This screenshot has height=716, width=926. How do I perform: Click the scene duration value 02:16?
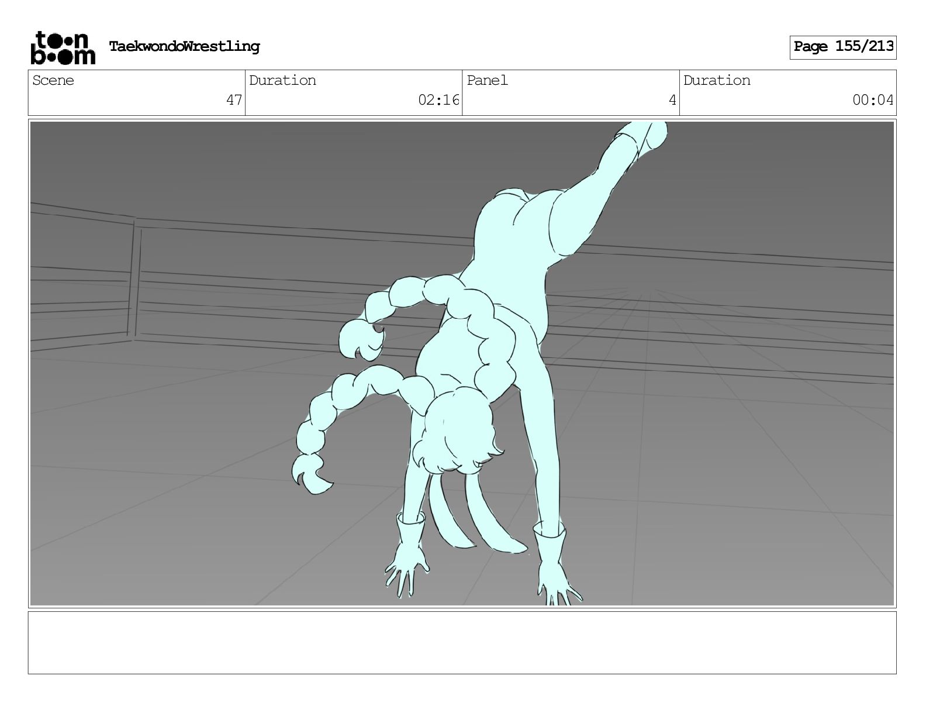coord(438,100)
